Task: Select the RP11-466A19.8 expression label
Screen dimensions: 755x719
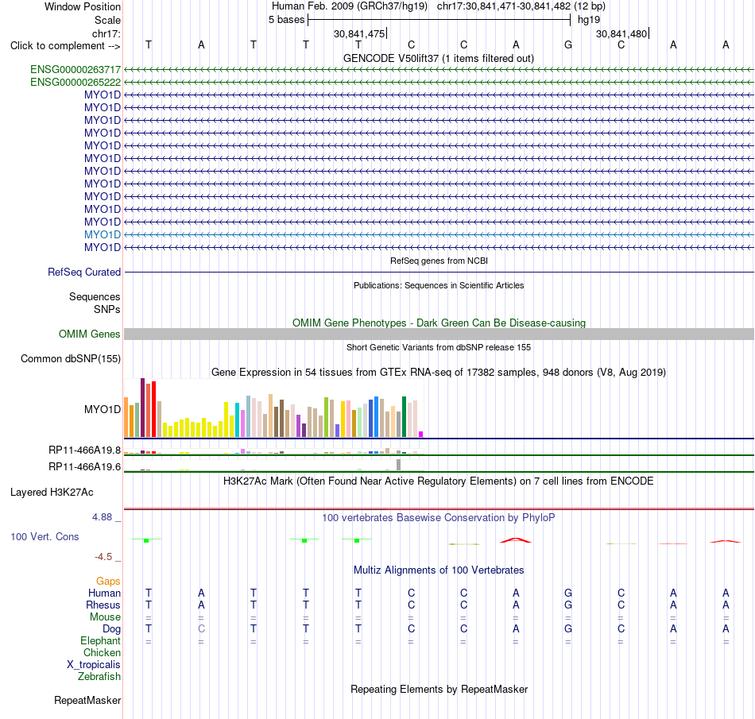Action: point(84,450)
